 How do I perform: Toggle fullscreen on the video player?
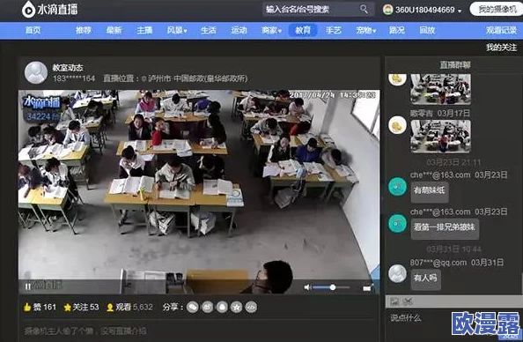coord(368,287)
